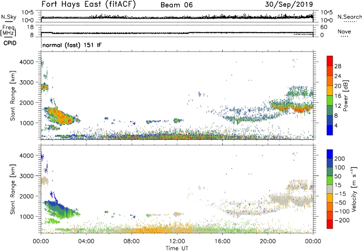Click the 'N.Search' legend label
This screenshot has width=362, height=251.
point(349,17)
